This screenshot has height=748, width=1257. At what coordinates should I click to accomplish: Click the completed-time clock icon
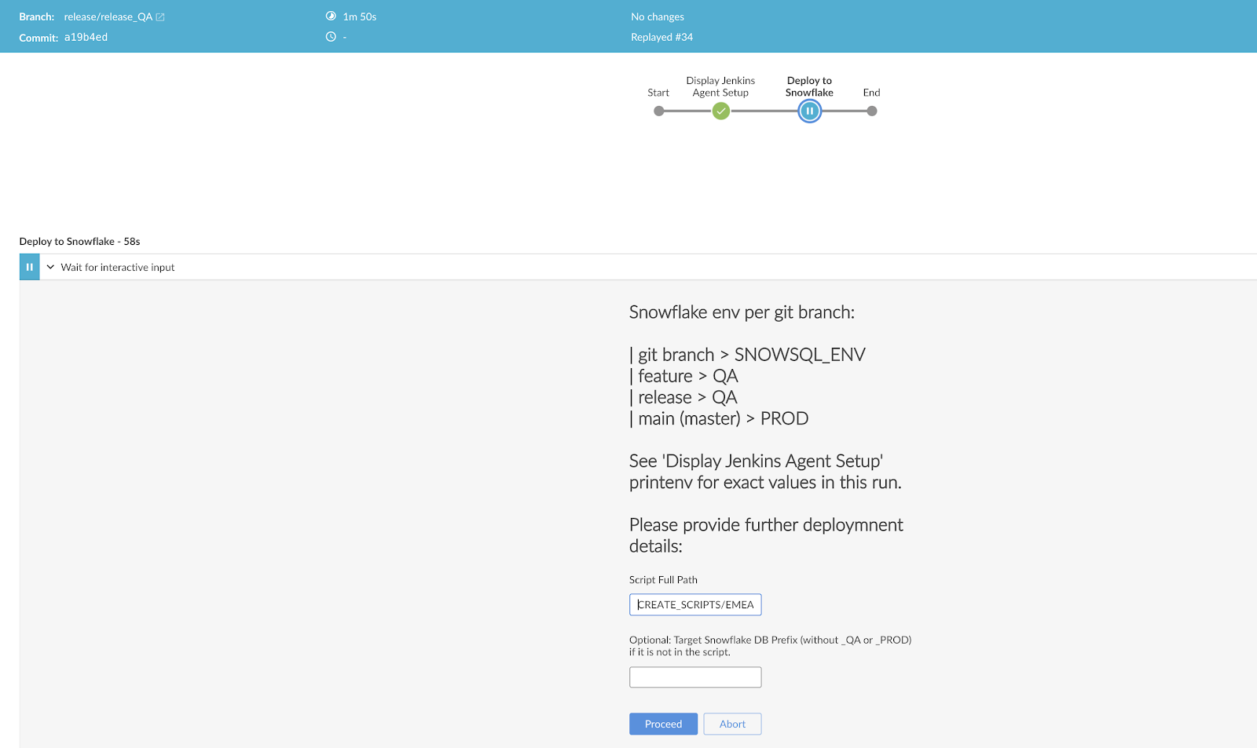coord(331,37)
